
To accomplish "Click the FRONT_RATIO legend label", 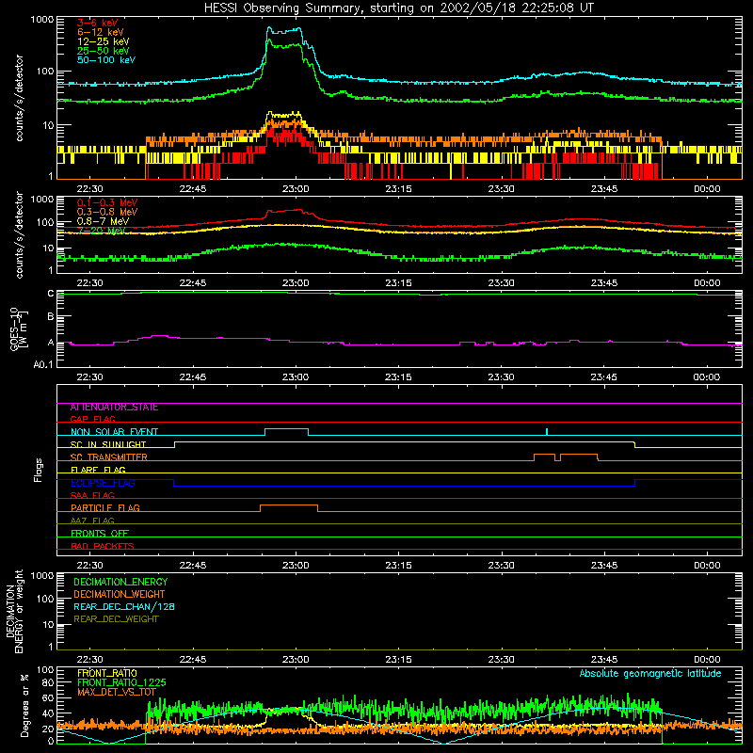I will (x=107, y=674).
